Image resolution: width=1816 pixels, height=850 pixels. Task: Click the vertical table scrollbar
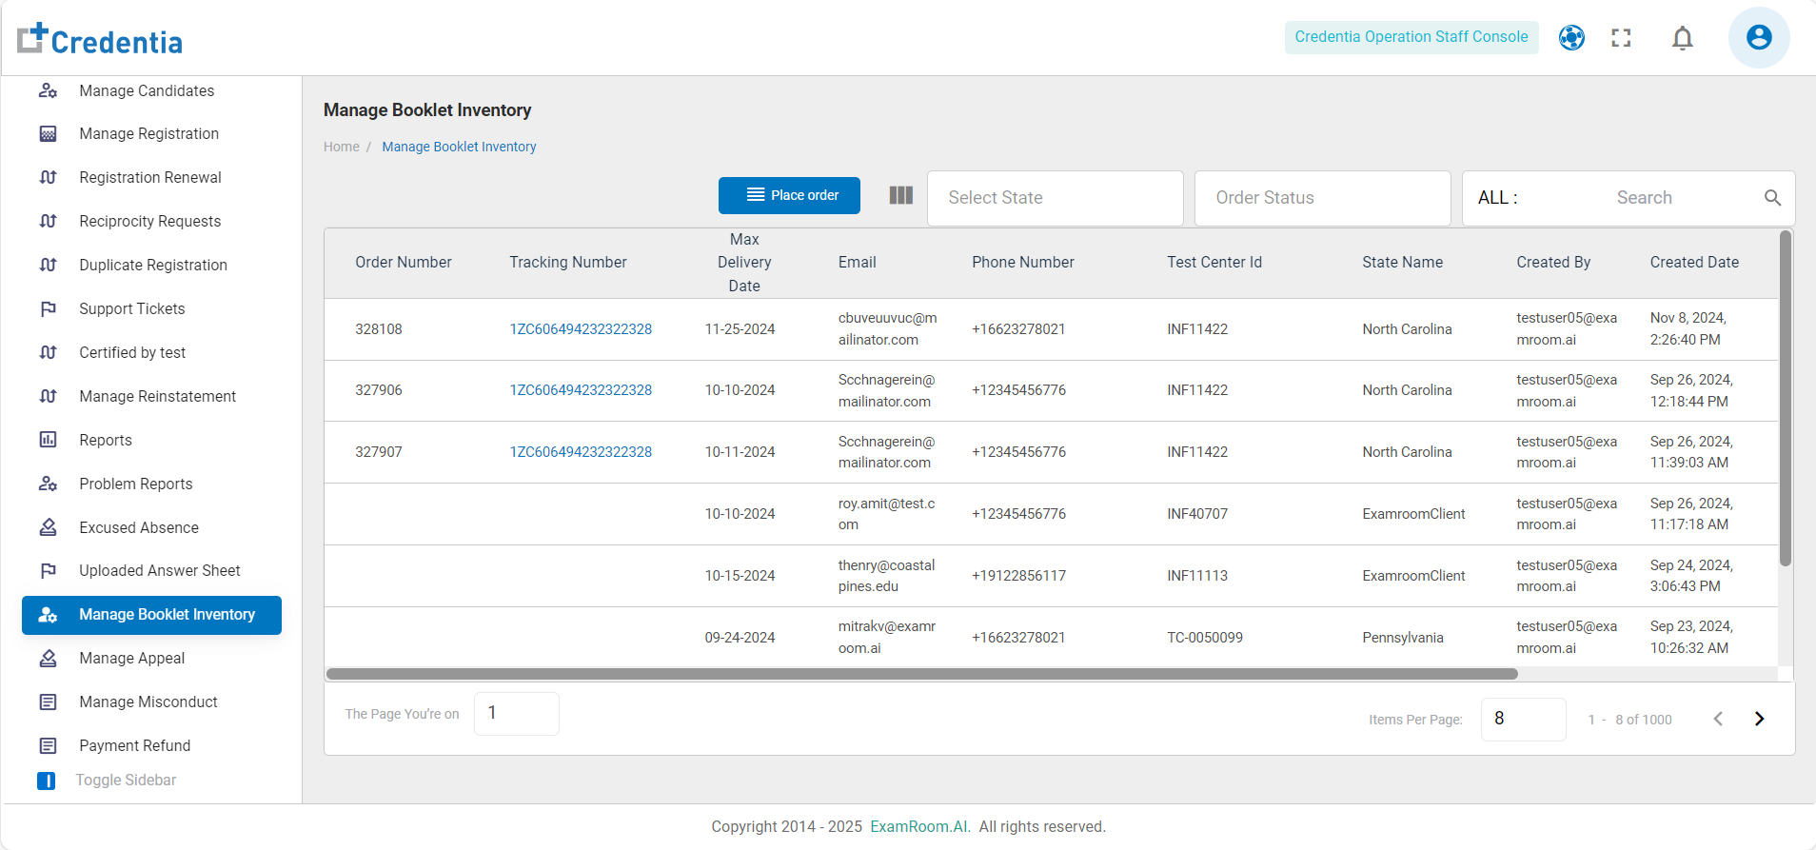coord(1786,398)
